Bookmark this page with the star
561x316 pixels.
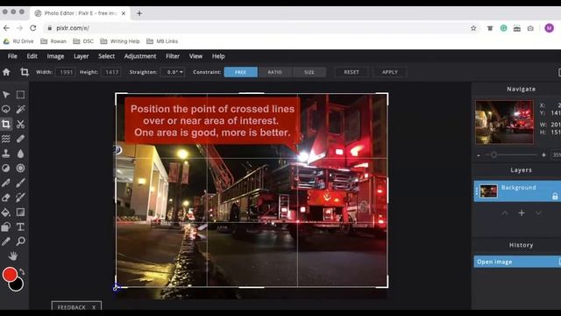coord(473,28)
